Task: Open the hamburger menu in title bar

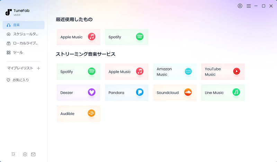Action: [x=248, y=6]
